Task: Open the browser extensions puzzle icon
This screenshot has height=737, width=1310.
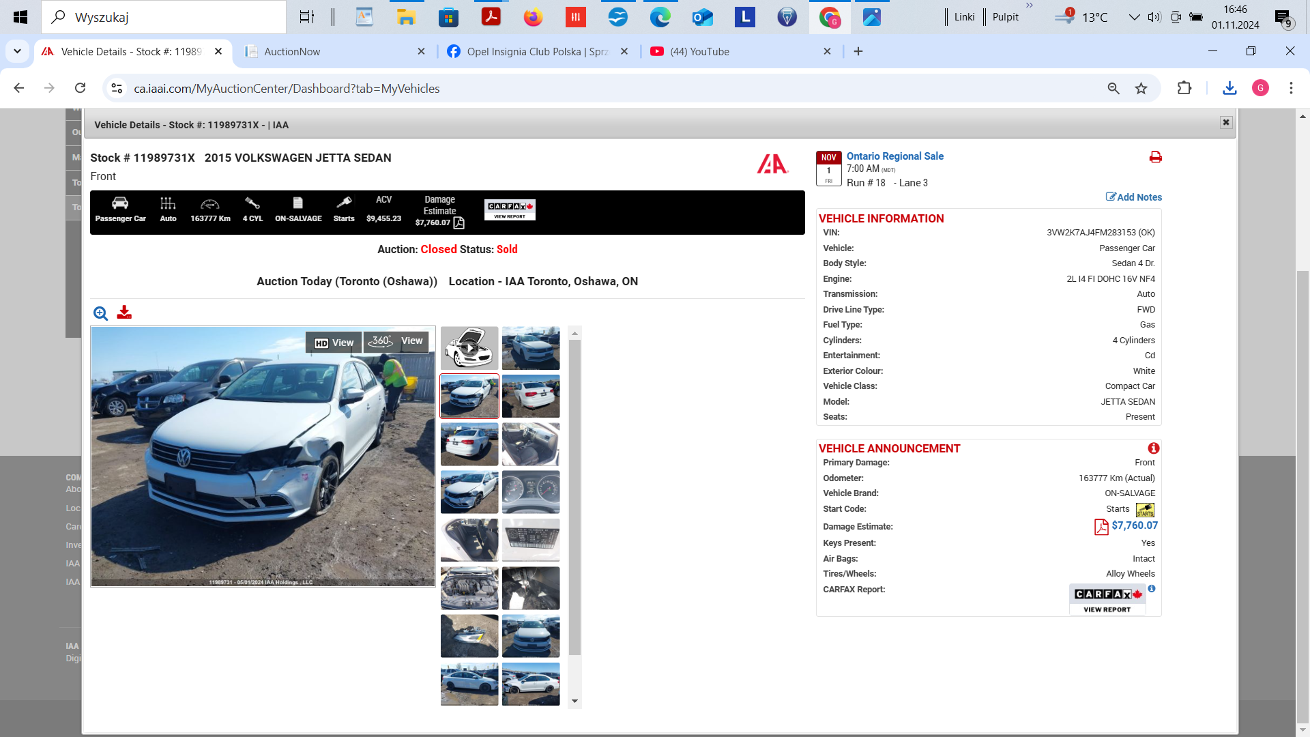Action: point(1184,88)
